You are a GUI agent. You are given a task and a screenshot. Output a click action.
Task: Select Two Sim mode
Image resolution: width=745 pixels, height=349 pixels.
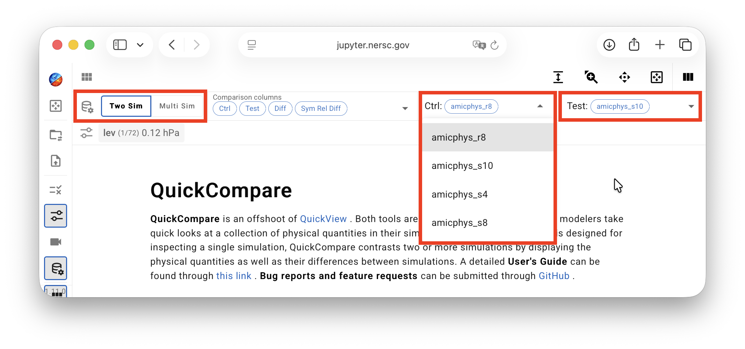pos(126,106)
